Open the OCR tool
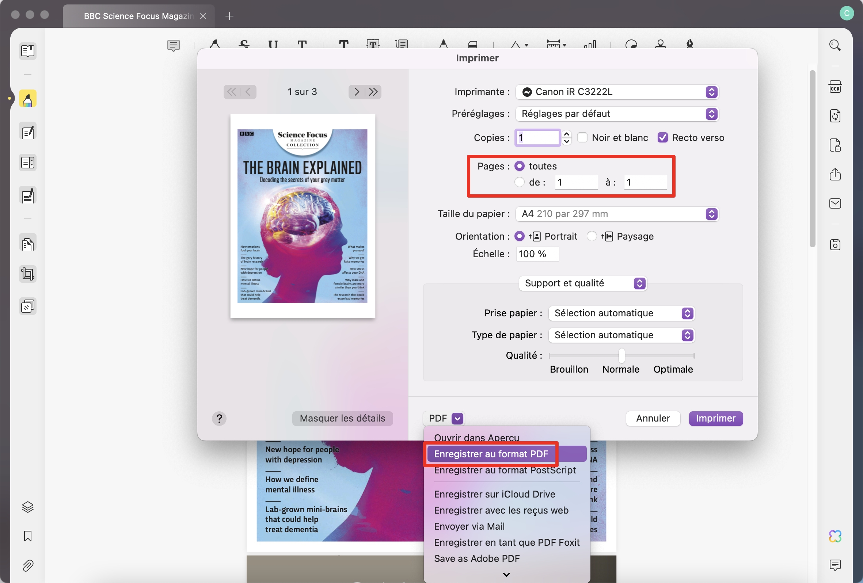 pos(836,87)
